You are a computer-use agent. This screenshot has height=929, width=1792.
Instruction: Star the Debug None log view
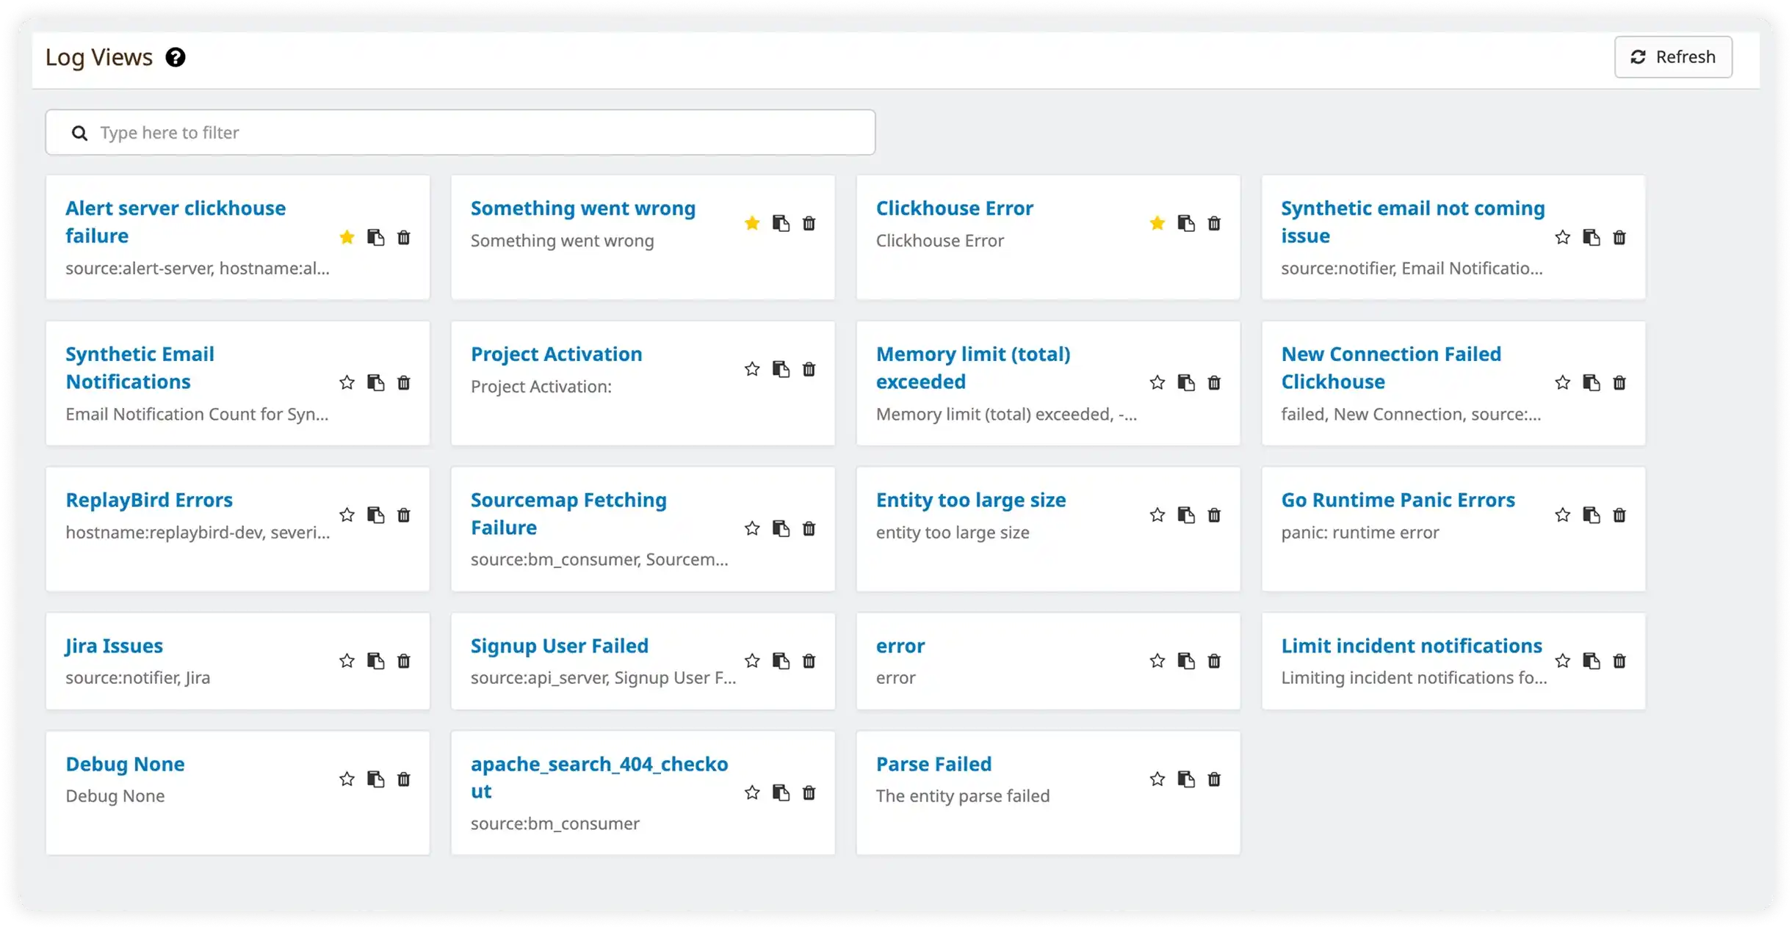point(347,779)
